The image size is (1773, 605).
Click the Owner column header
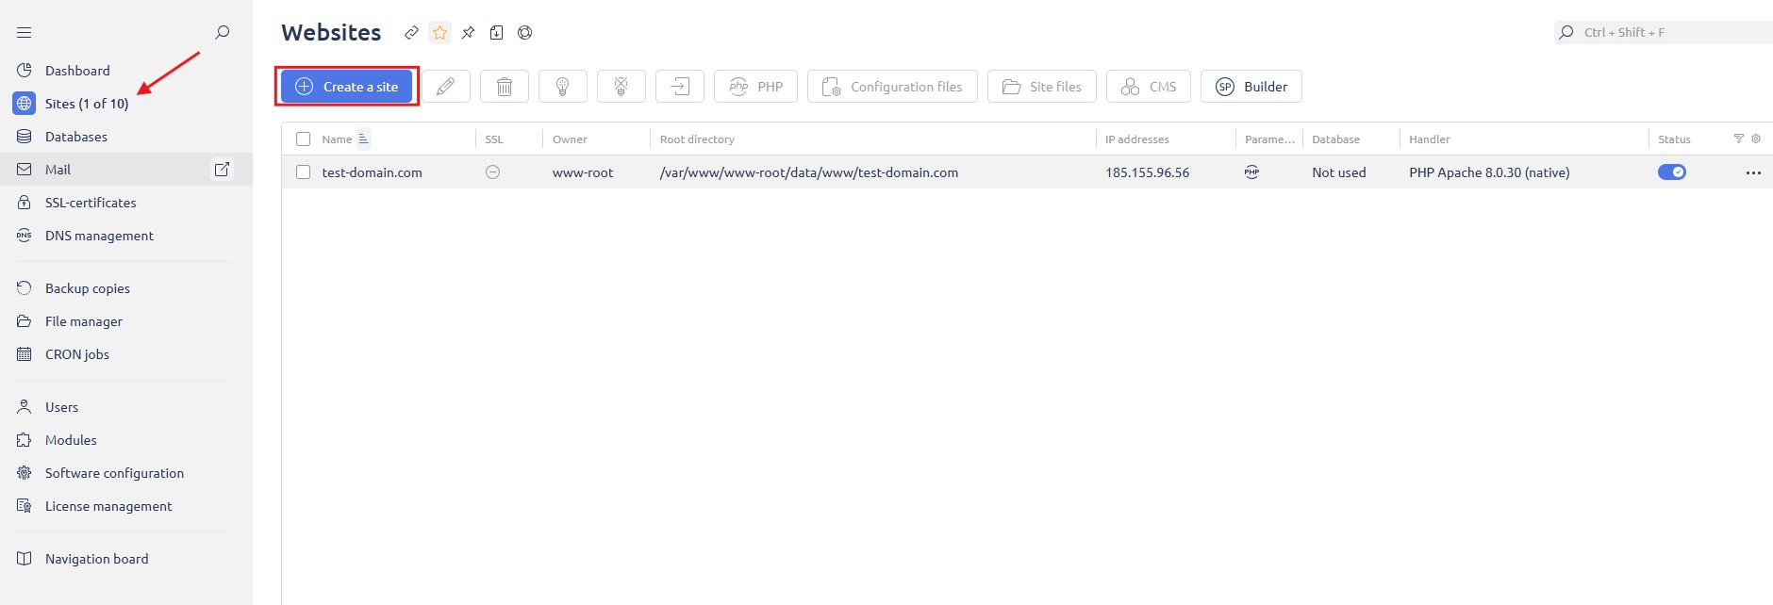570,139
